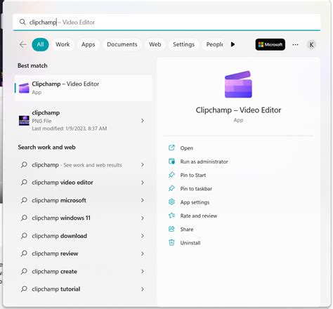
Task: Switch to the People filter tab
Action: tap(214, 44)
